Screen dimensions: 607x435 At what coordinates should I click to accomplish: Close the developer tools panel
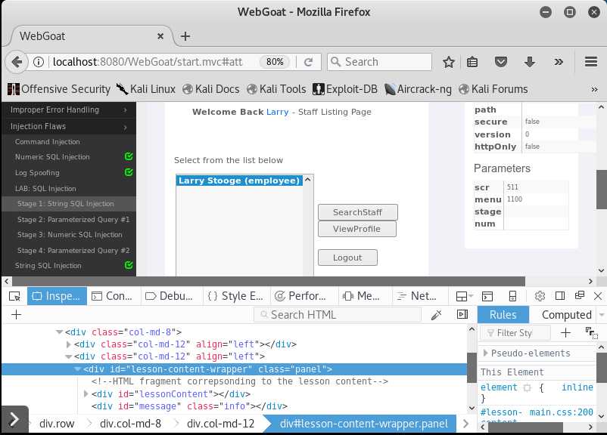(x=598, y=296)
